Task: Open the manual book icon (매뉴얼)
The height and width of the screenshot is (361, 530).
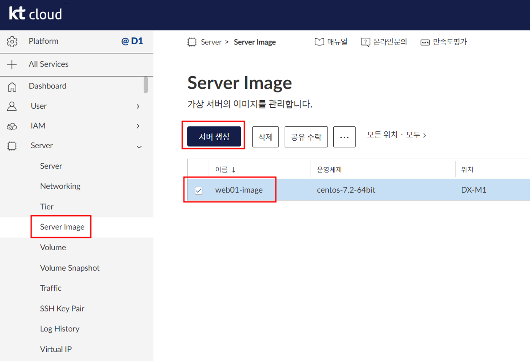Action: pos(319,42)
